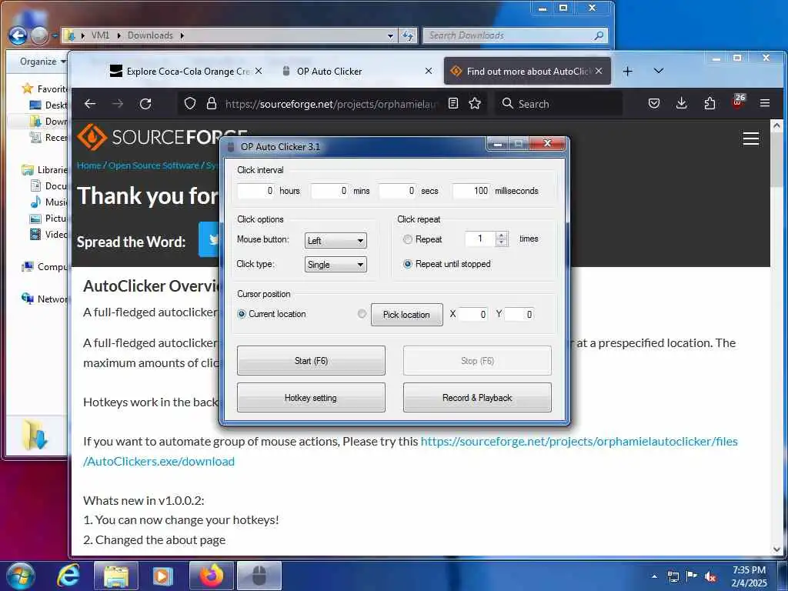Open the Firefox extensions puzzle icon
Screen dimensions: 788x591
coord(710,104)
